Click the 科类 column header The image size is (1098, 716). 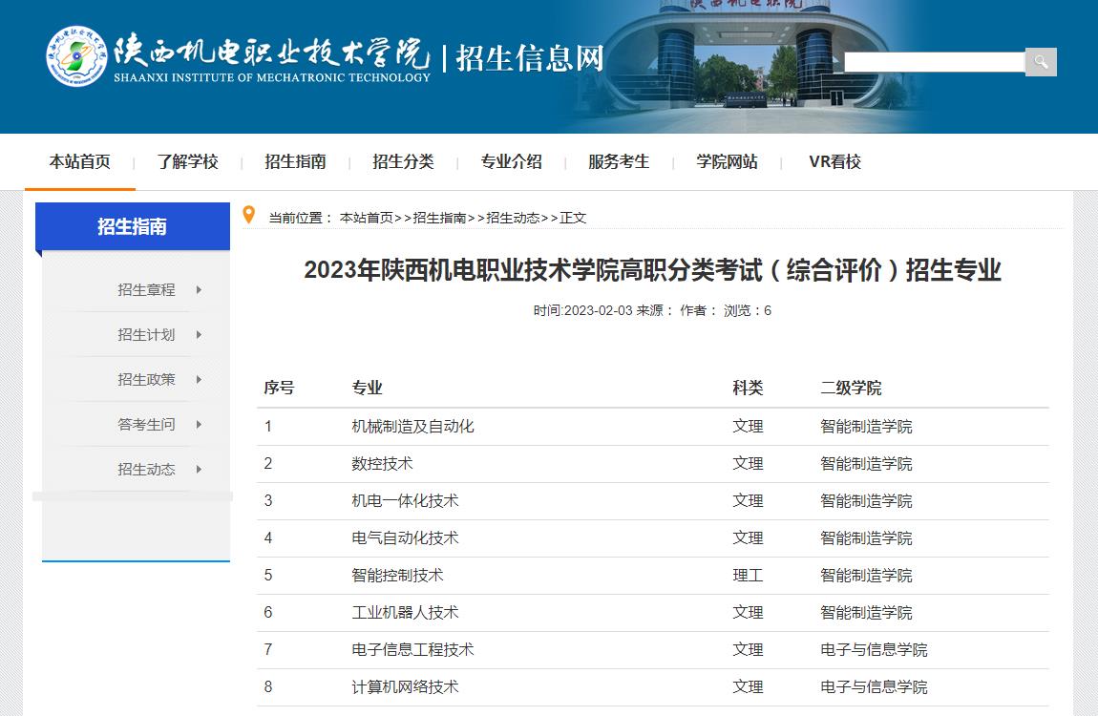748,388
